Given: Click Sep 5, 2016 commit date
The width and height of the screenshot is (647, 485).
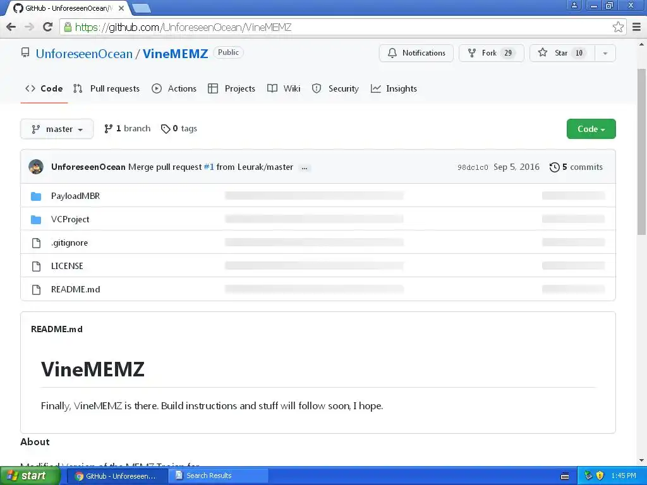Looking at the screenshot, I should 517,167.
